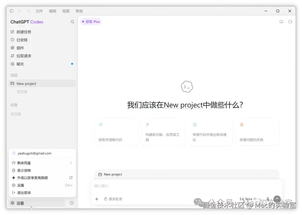Choose the 审查代码并提出修改建议 card
The width and height of the screenshot is (302, 215).
pos(210,132)
